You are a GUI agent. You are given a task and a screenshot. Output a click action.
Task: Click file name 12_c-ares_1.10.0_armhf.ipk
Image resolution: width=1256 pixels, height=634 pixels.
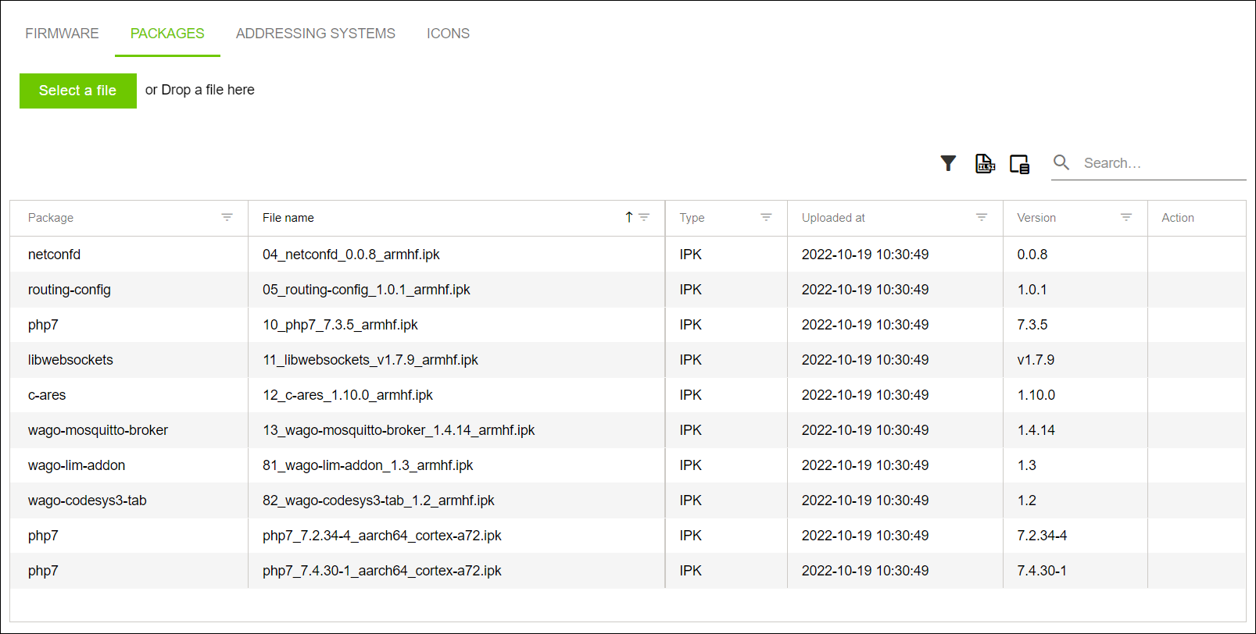click(x=348, y=395)
